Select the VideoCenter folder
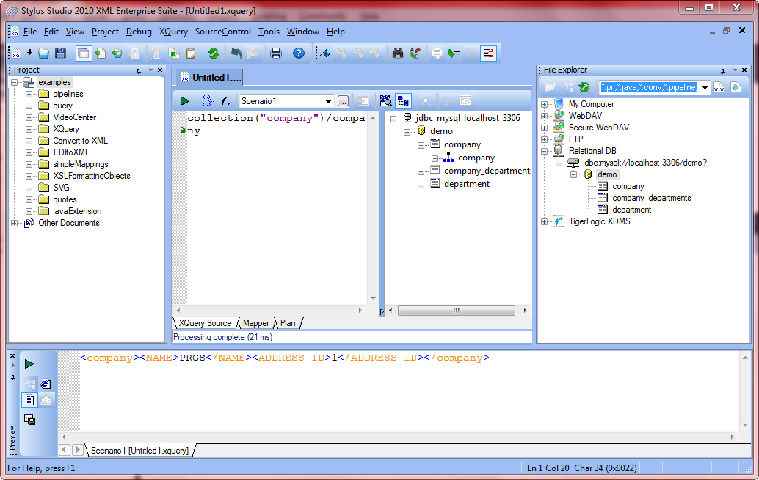This screenshot has height=480, width=759. pyautogui.click(x=74, y=117)
